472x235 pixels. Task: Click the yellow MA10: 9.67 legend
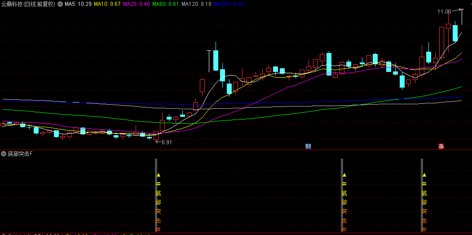point(107,4)
